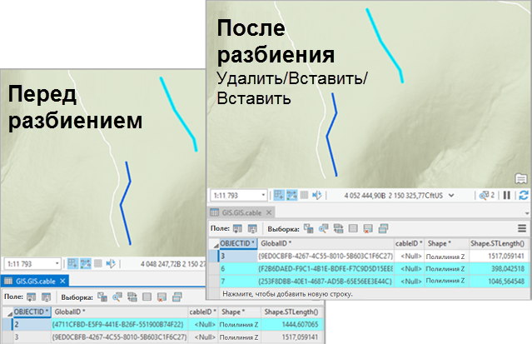Viewport: 532px width, 344px height.
Task: Open the 1:11 793 scale dropdown in right map
Action: click(x=263, y=195)
